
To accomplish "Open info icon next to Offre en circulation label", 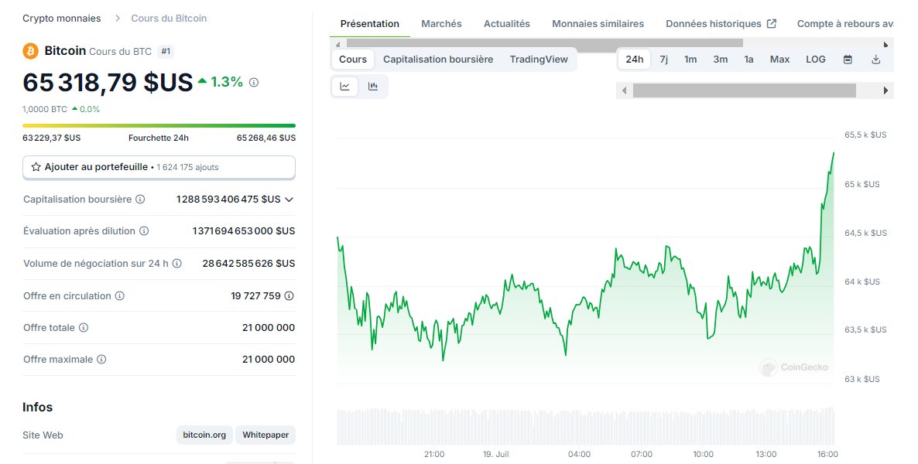I will point(119,296).
